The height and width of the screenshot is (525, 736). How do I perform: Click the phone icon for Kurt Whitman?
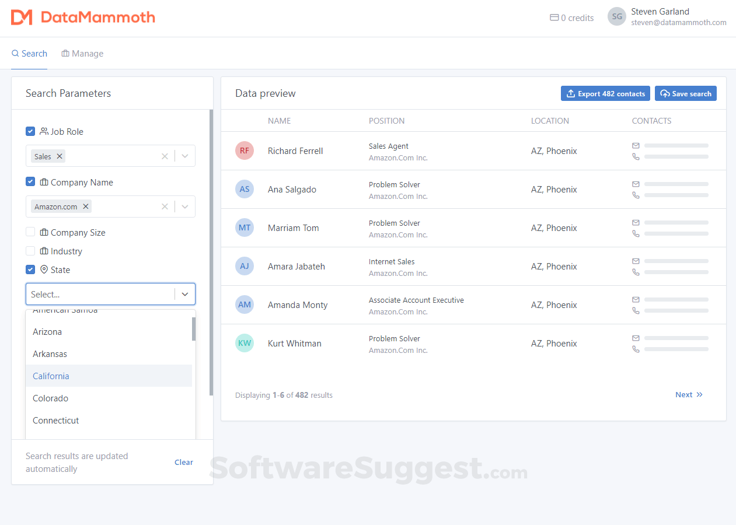[x=636, y=349]
